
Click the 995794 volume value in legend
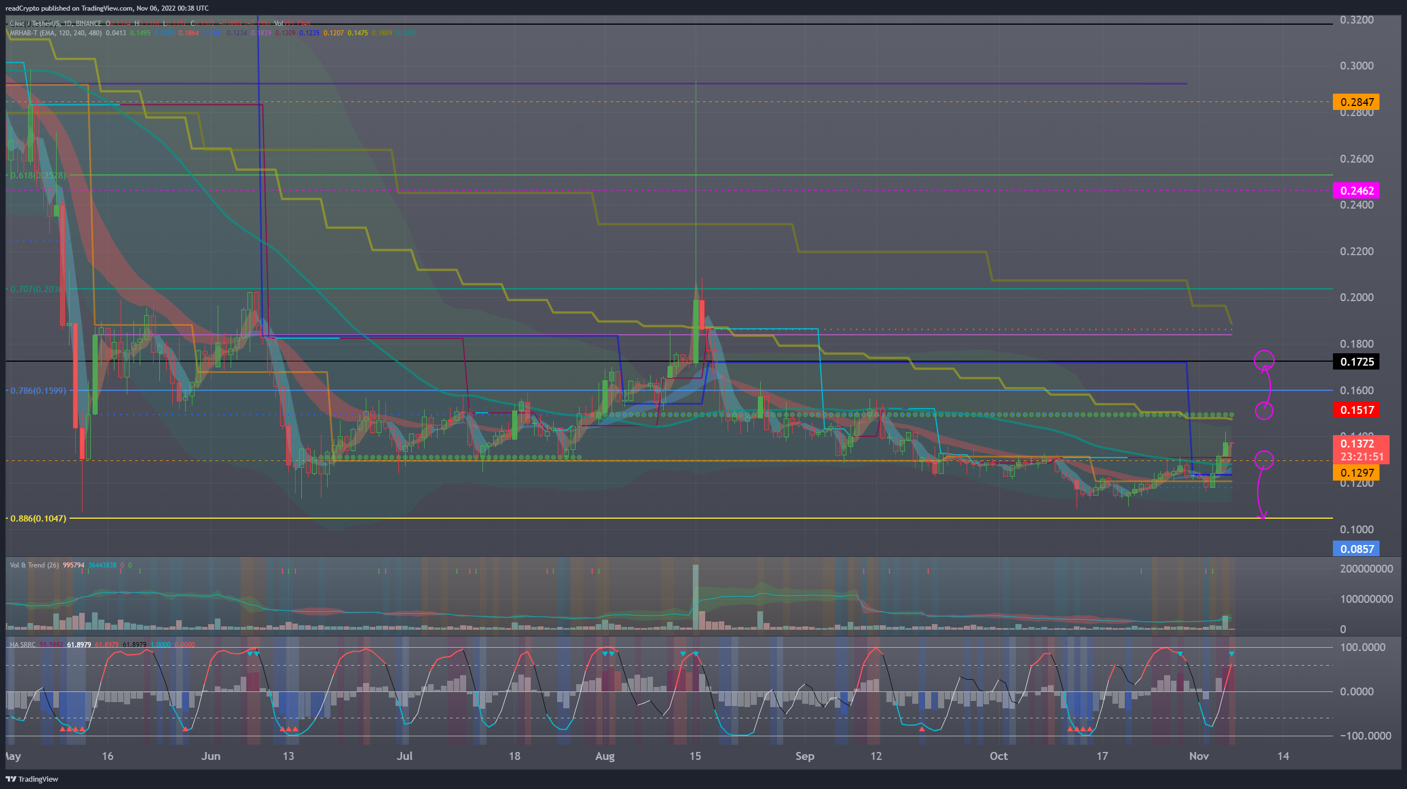click(73, 565)
